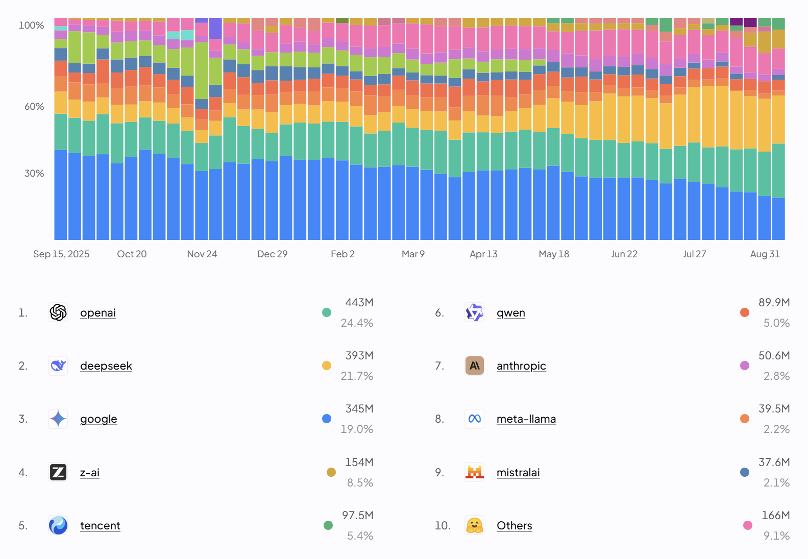This screenshot has height=559, width=808.
Task: Click the 37.6M value for mistralai
Action: tap(774, 462)
